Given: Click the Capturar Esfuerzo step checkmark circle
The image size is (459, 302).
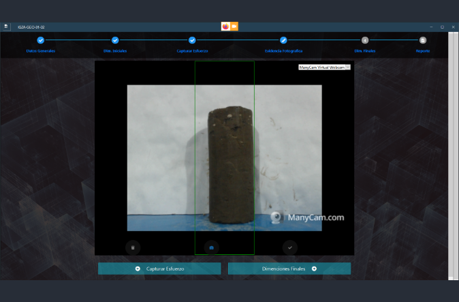Looking at the screenshot, I should point(192,41).
